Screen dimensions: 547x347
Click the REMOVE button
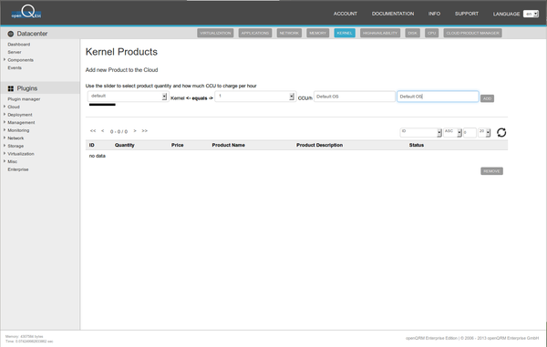pyautogui.click(x=491, y=171)
